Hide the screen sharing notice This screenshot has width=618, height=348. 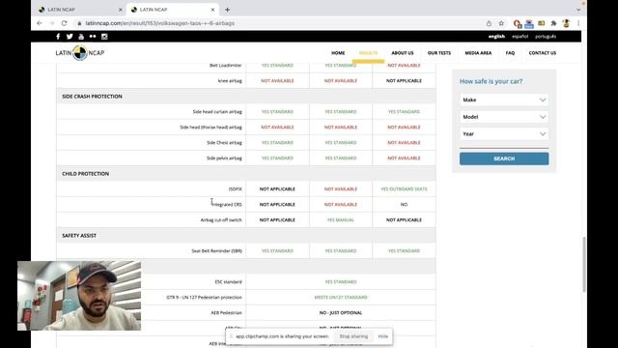[383, 336]
